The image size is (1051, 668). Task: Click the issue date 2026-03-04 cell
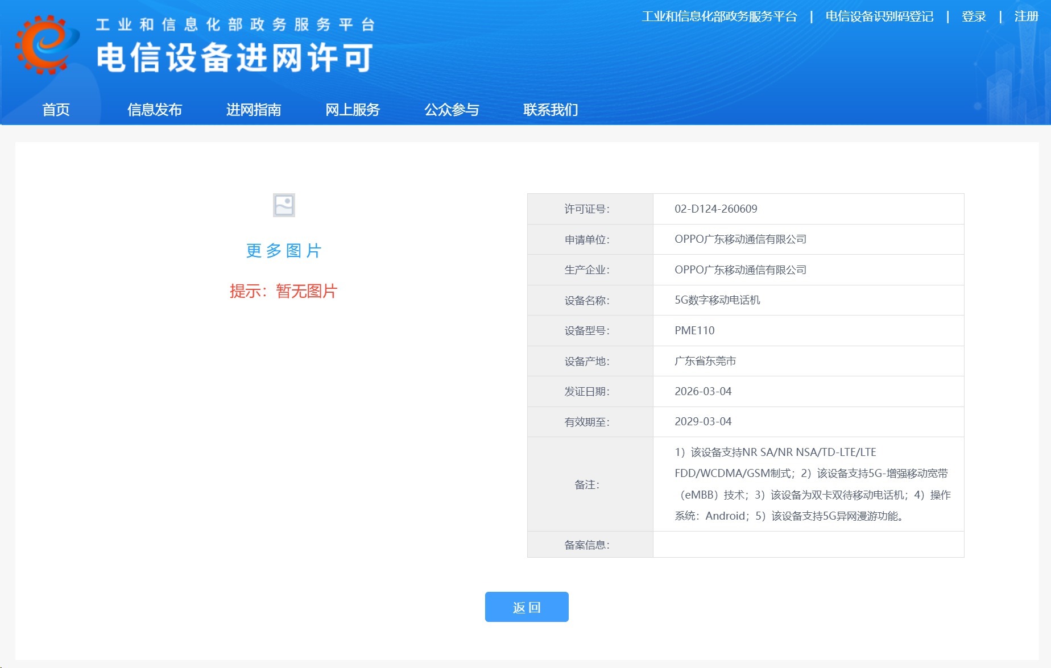click(x=703, y=391)
